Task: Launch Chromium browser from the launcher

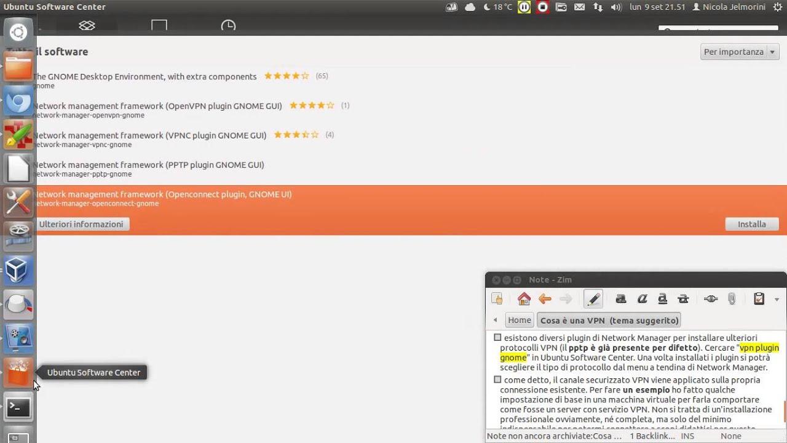Action: coord(18,100)
